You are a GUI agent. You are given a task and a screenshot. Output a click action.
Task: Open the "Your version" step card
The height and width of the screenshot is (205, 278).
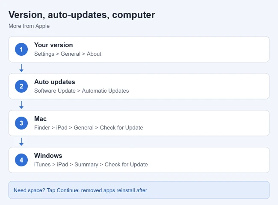tap(139, 49)
